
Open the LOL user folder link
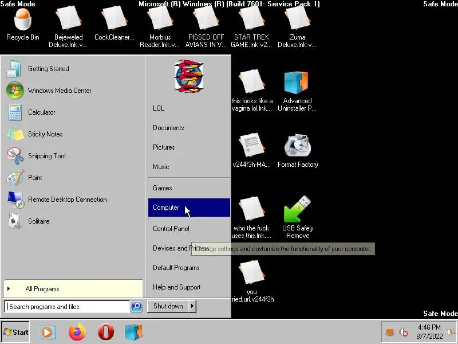point(189,108)
